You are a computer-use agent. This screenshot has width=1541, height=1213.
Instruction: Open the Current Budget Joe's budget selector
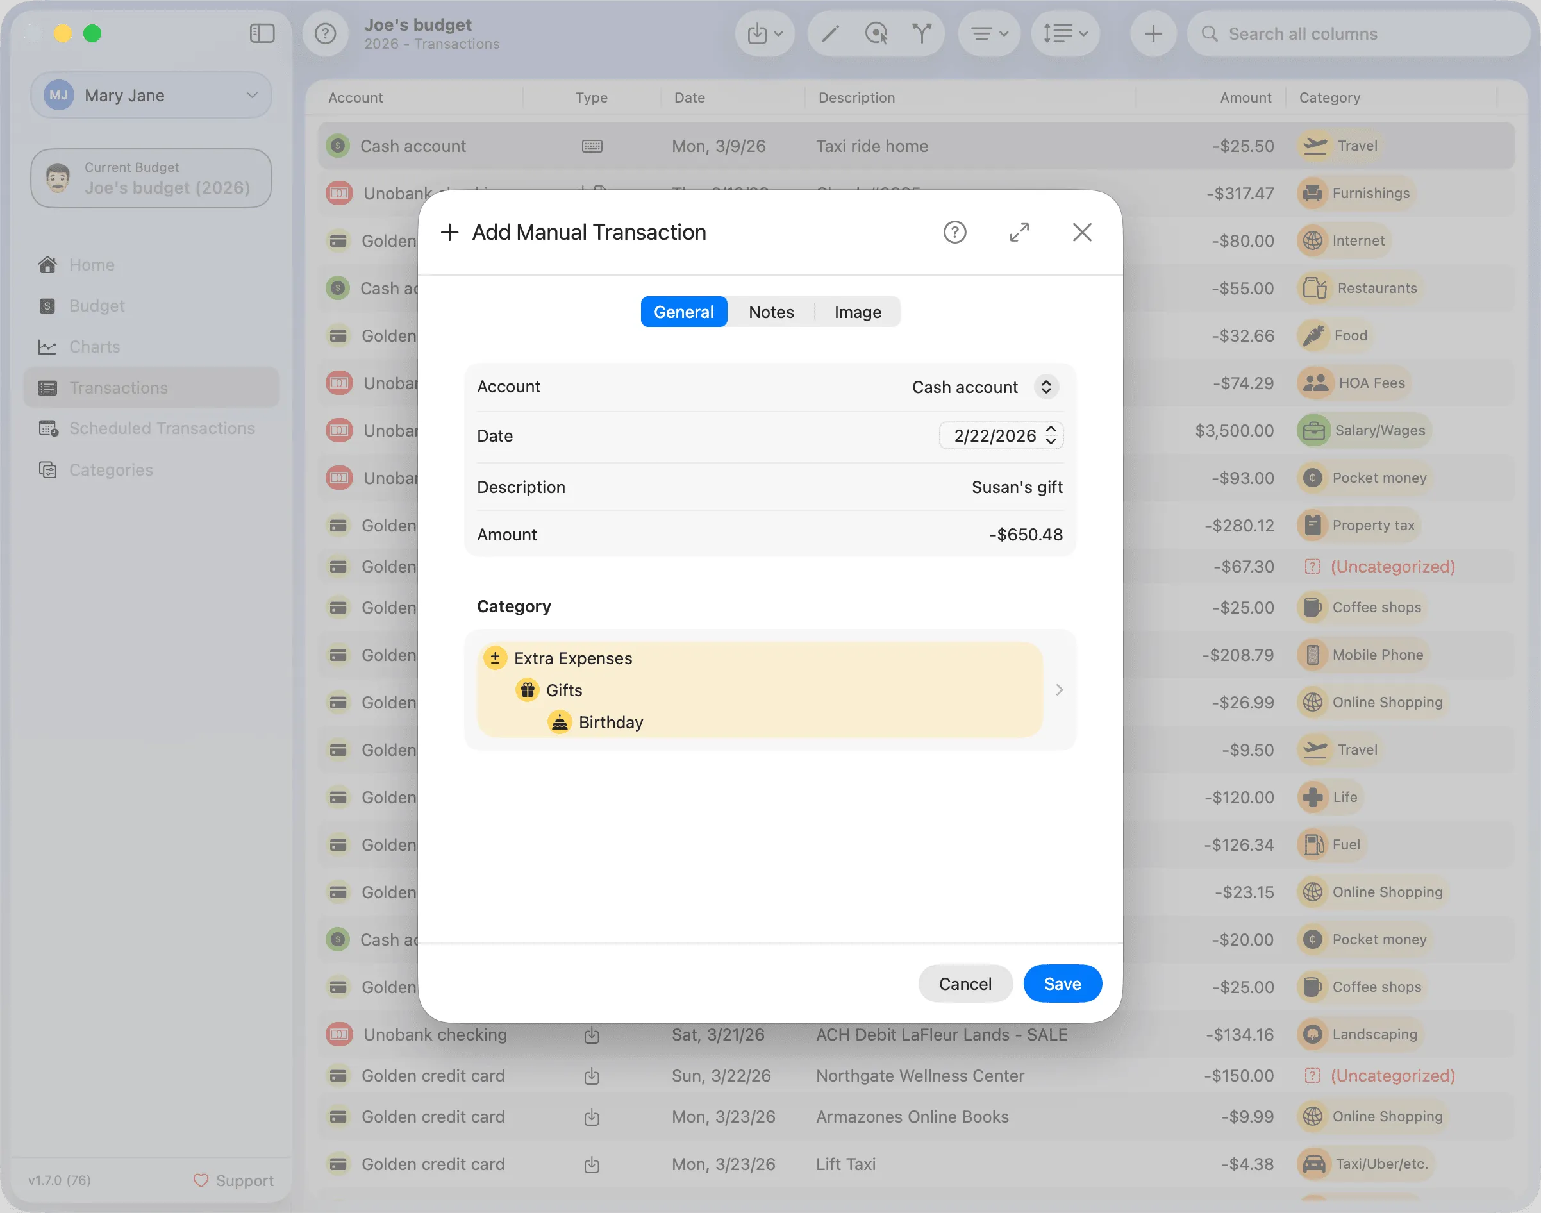click(x=151, y=178)
